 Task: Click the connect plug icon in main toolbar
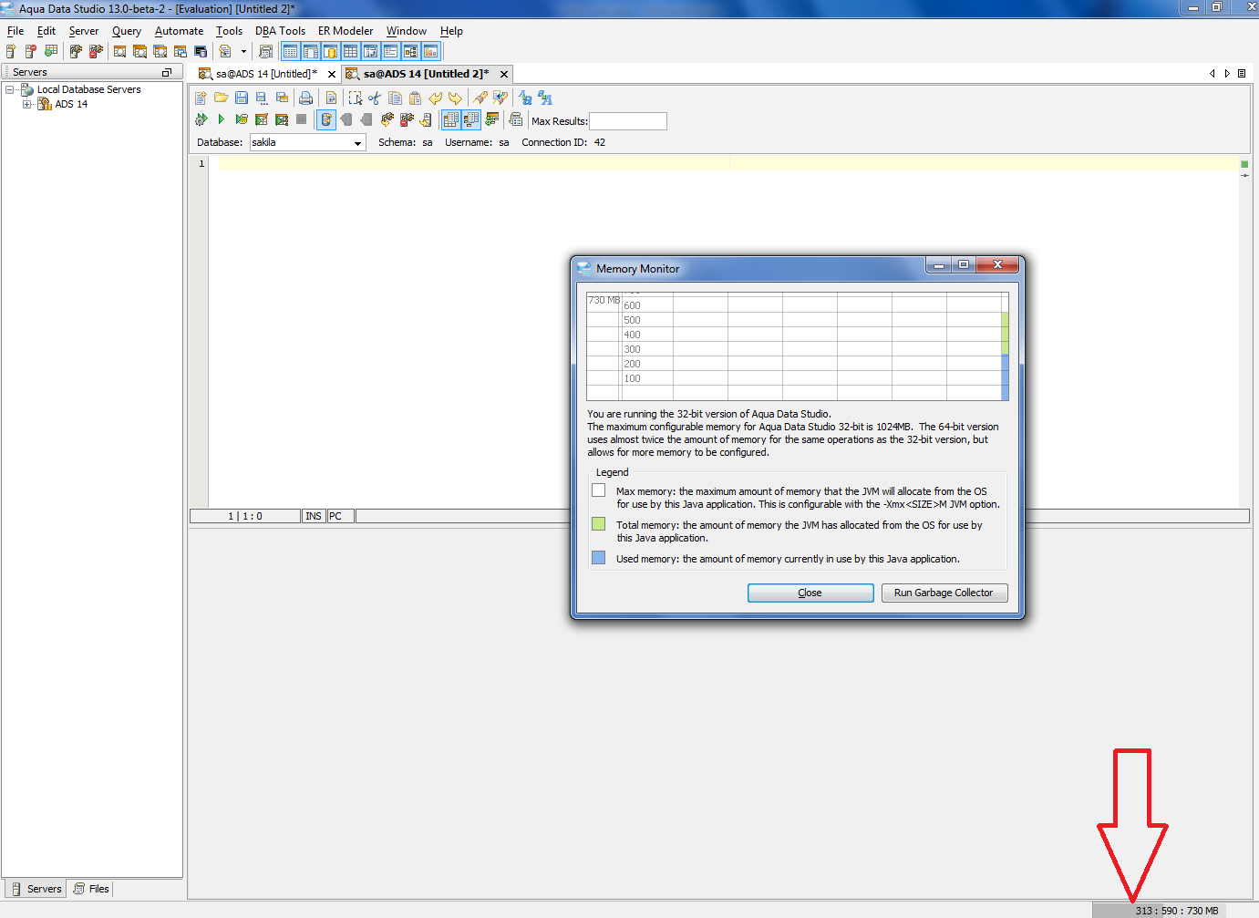(x=76, y=52)
